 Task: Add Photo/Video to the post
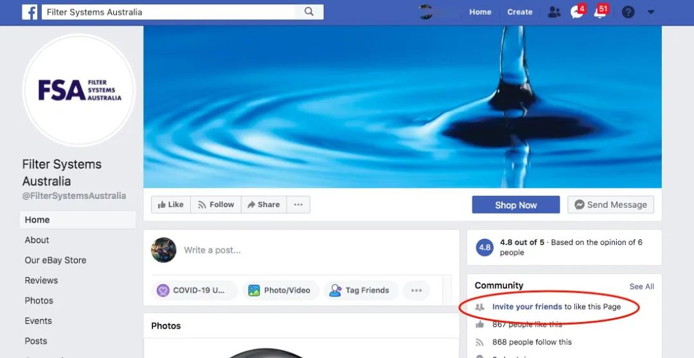point(281,291)
